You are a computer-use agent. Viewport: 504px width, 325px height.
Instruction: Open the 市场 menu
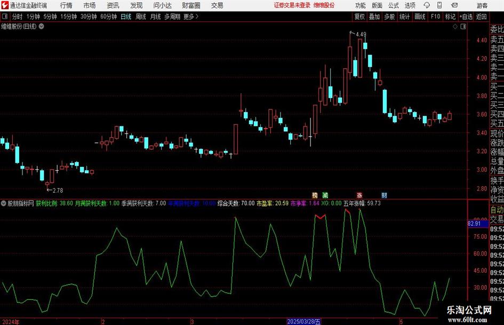(90, 5)
